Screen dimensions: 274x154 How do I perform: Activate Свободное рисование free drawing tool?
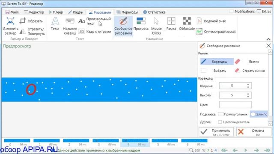tap(123, 26)
